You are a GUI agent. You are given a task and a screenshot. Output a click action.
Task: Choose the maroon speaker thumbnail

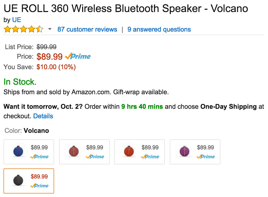click(74, 151)
